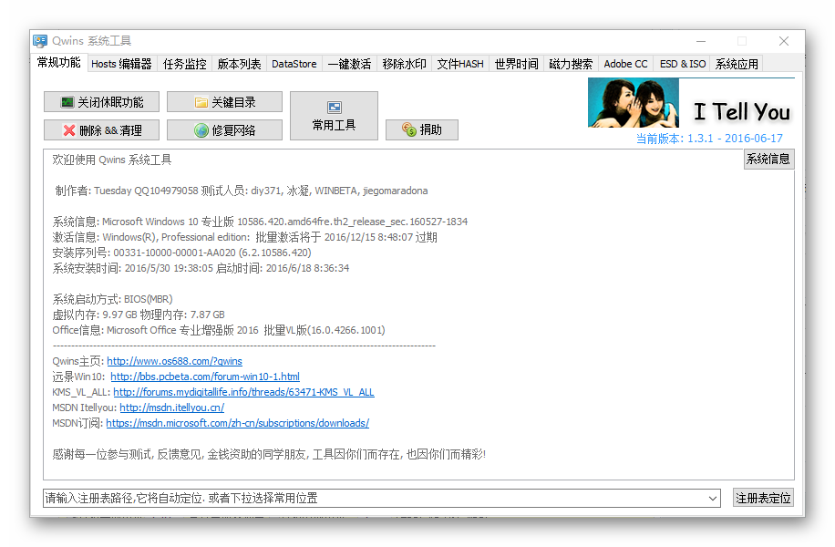Open the msdn.itellyou.cn link
The width and height of the screenshot is (835, 547).
172,408
